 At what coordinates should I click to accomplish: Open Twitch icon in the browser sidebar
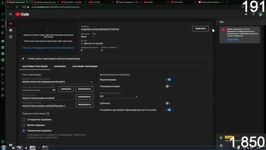point(3,32)
